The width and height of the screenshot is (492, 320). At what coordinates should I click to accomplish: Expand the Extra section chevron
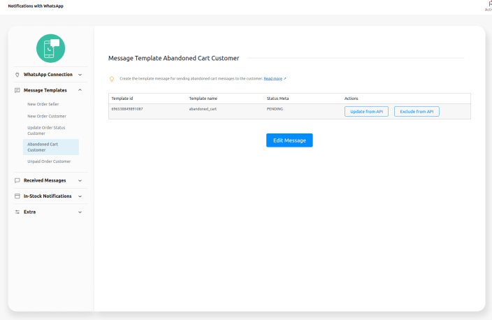pyautogui.click(x=80, y=212)
